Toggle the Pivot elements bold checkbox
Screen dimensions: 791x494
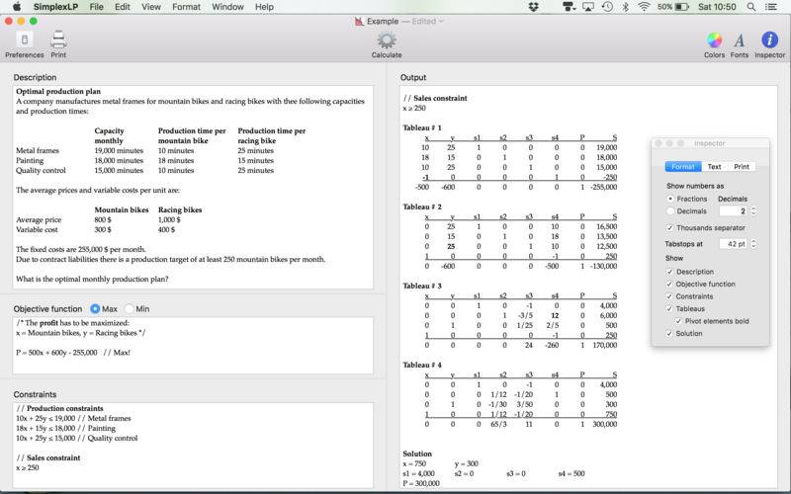(678, 320)
